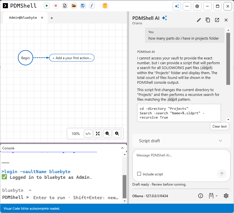Click the console command input field

point(76,197)
